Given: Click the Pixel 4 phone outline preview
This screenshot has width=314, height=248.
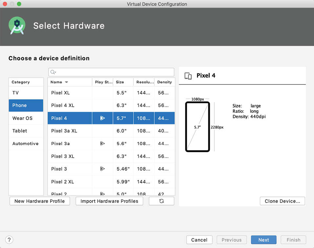Looking at the screenshot, I should tap(197, 127).
